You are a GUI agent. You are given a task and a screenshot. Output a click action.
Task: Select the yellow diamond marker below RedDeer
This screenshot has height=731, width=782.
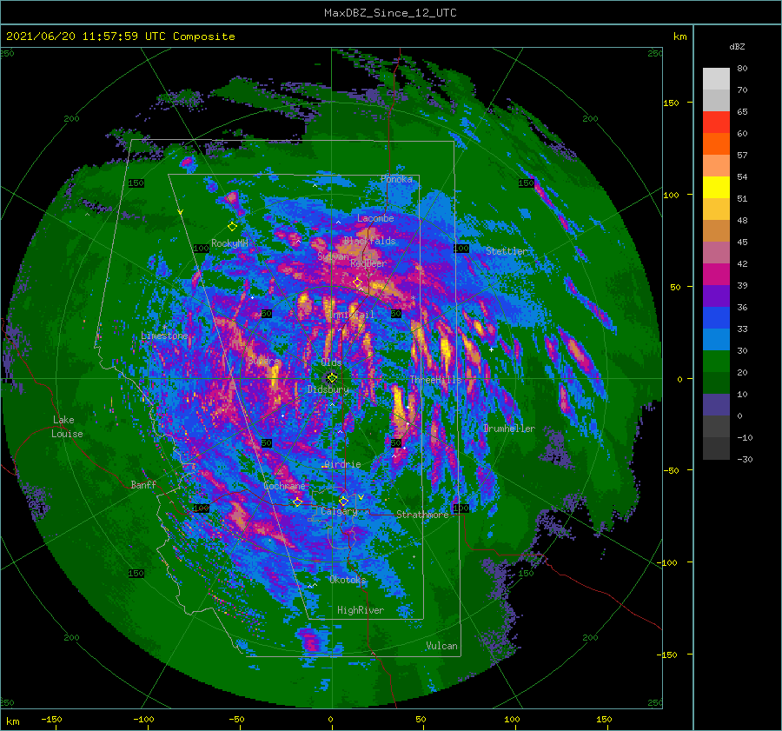[357, 282]
